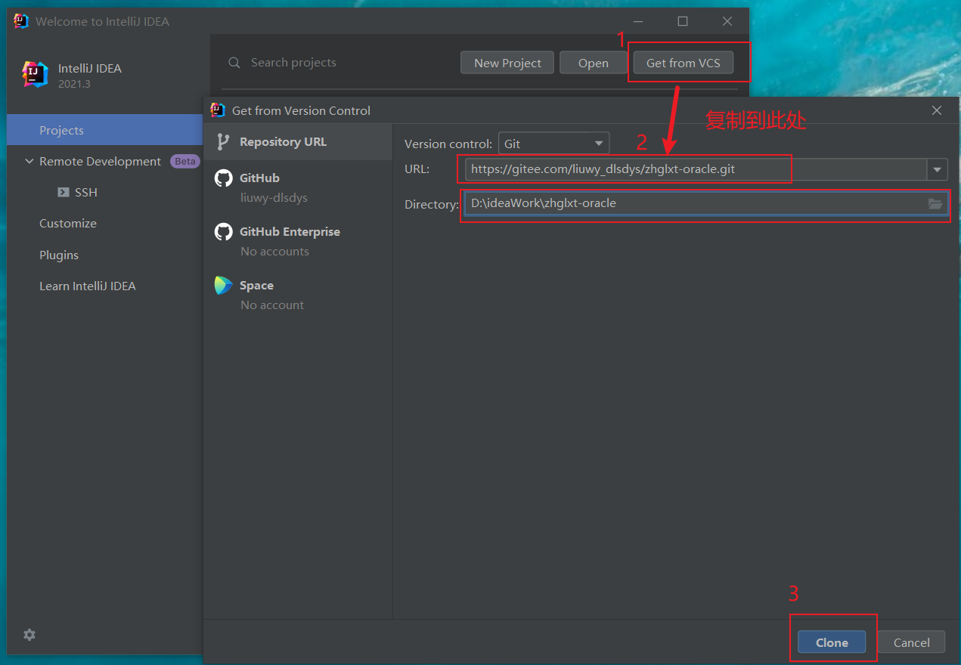Image resolution: width=961 pixels, height=665 pixels.
Task: Click the Cancel button
Action: coord(911,642)
